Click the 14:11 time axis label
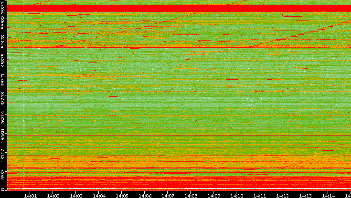The height and width of the screenshot is (198, 351). click(x=259, y=196)
